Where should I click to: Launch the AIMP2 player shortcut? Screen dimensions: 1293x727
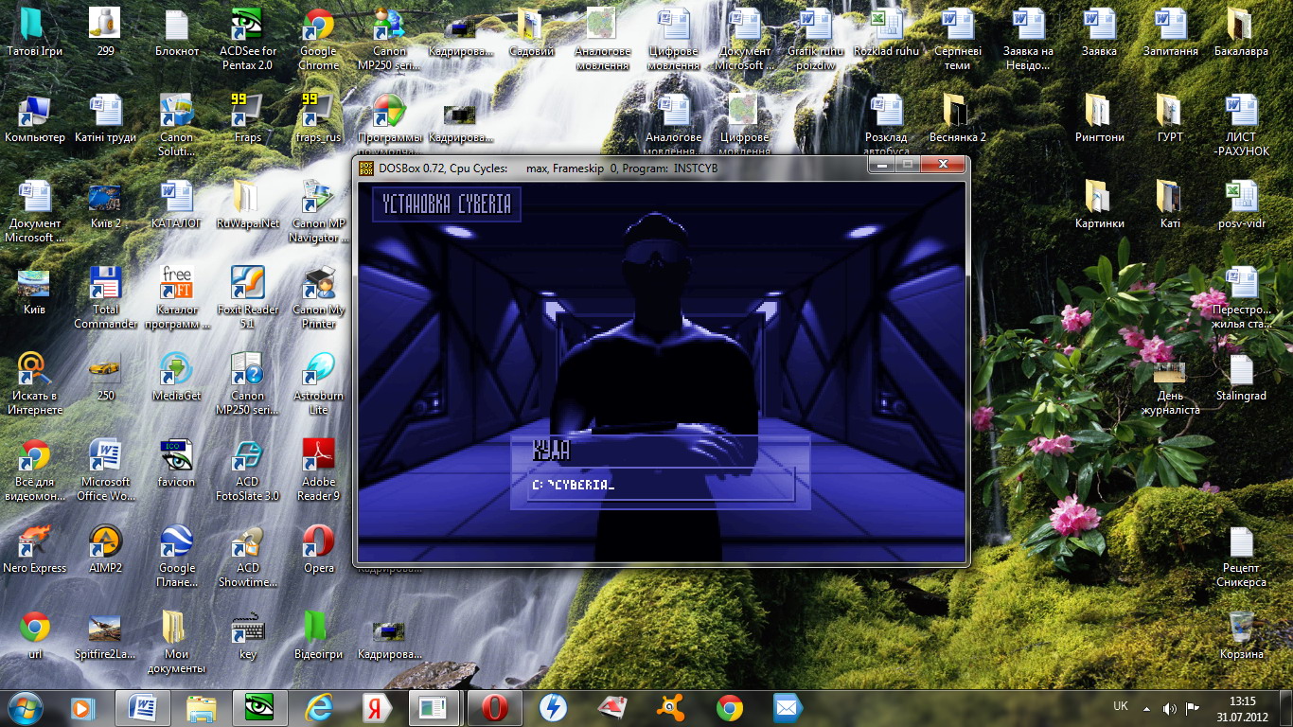pyautogui.click(x=105, y=549)
